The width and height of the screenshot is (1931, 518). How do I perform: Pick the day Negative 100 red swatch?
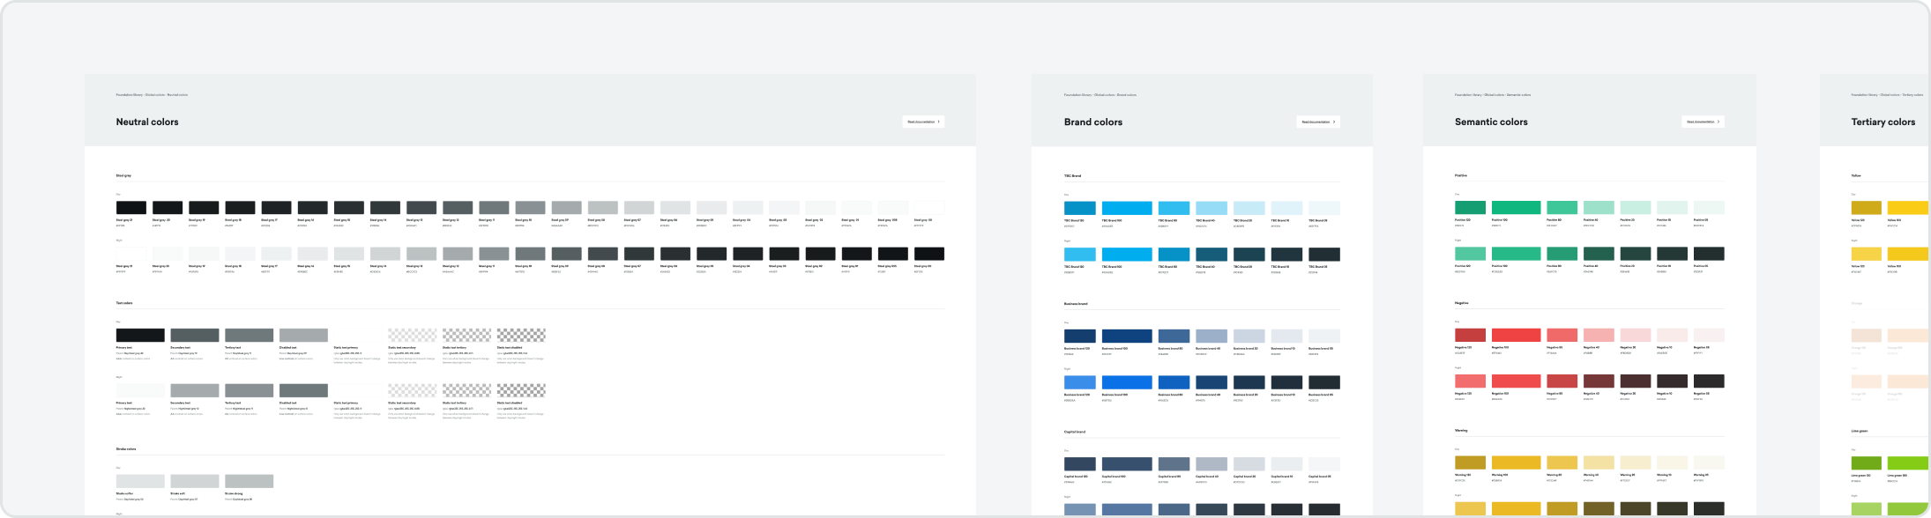pyautogui.click(x=1516, y=336)
